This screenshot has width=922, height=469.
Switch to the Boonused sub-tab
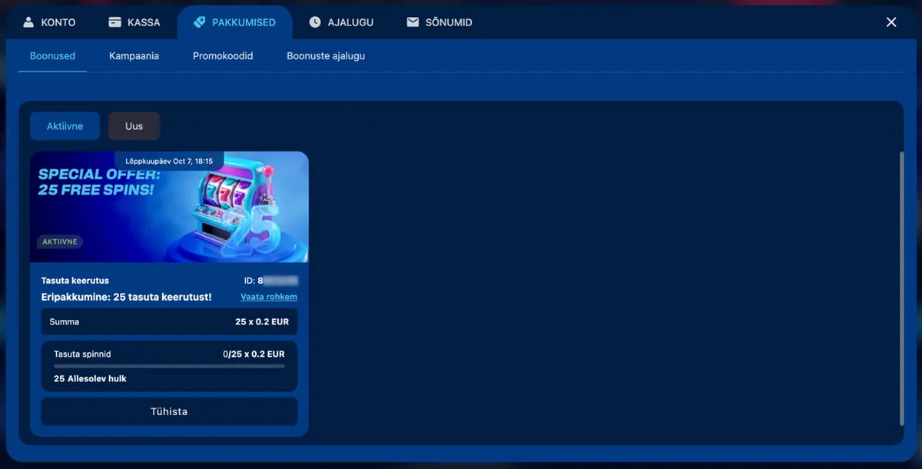(52, 56)
